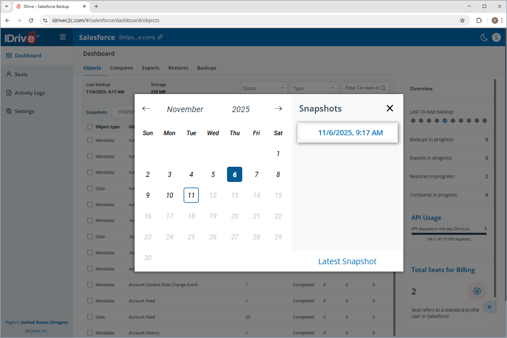
Task: Bookmark page with star icon
Action: (x=462, y=20)
